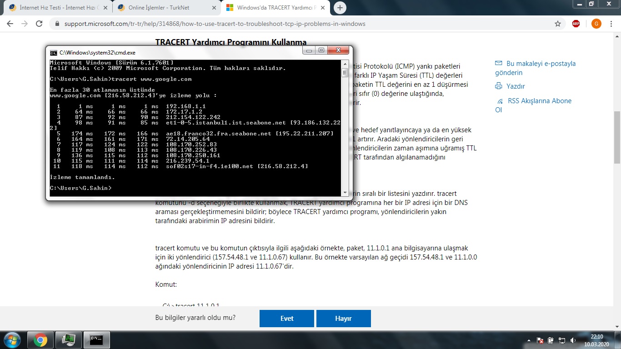This screenshot has height=349, width=621.
Task: Click hop 1 address 192.168.1.1
Action: (x=186, y=106)
